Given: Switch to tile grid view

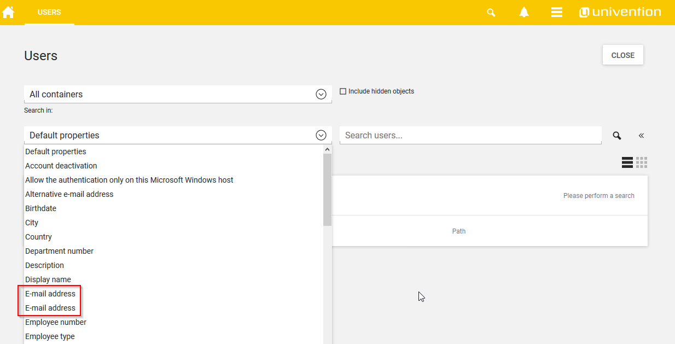Looking at the screenshot, I should point(642,162).
